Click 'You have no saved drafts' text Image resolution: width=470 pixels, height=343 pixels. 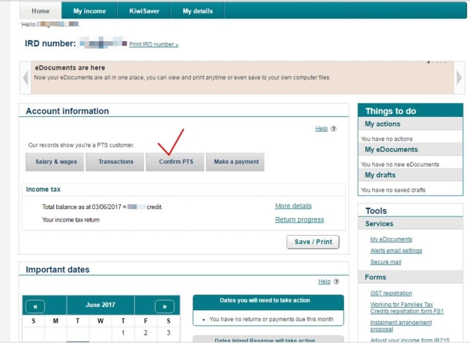click(x=393, y=190)
